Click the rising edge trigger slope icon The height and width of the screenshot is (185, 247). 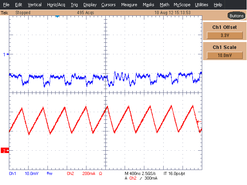point(140,178)
